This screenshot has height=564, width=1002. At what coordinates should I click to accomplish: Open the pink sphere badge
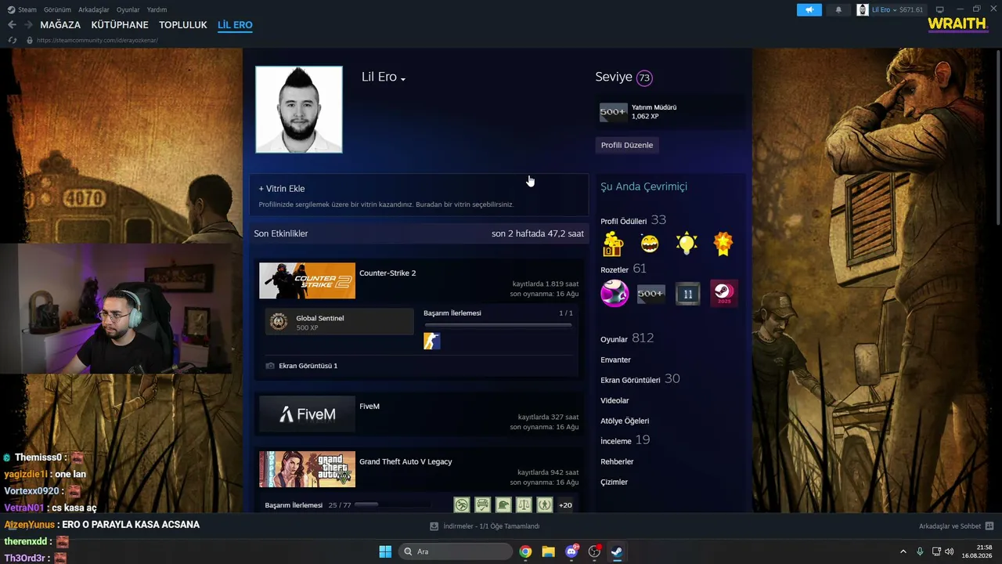click(x=615, y=294)
